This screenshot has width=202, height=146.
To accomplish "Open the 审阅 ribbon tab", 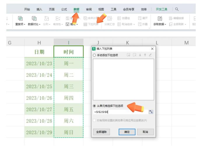I will click(89, 9).
